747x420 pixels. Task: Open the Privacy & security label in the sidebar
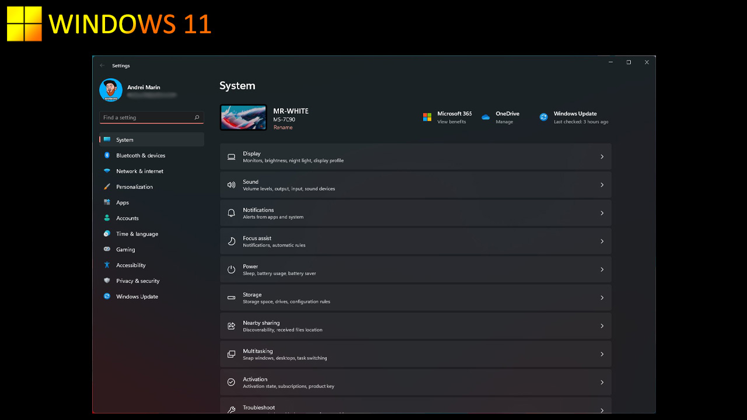[x=138, y=281]
